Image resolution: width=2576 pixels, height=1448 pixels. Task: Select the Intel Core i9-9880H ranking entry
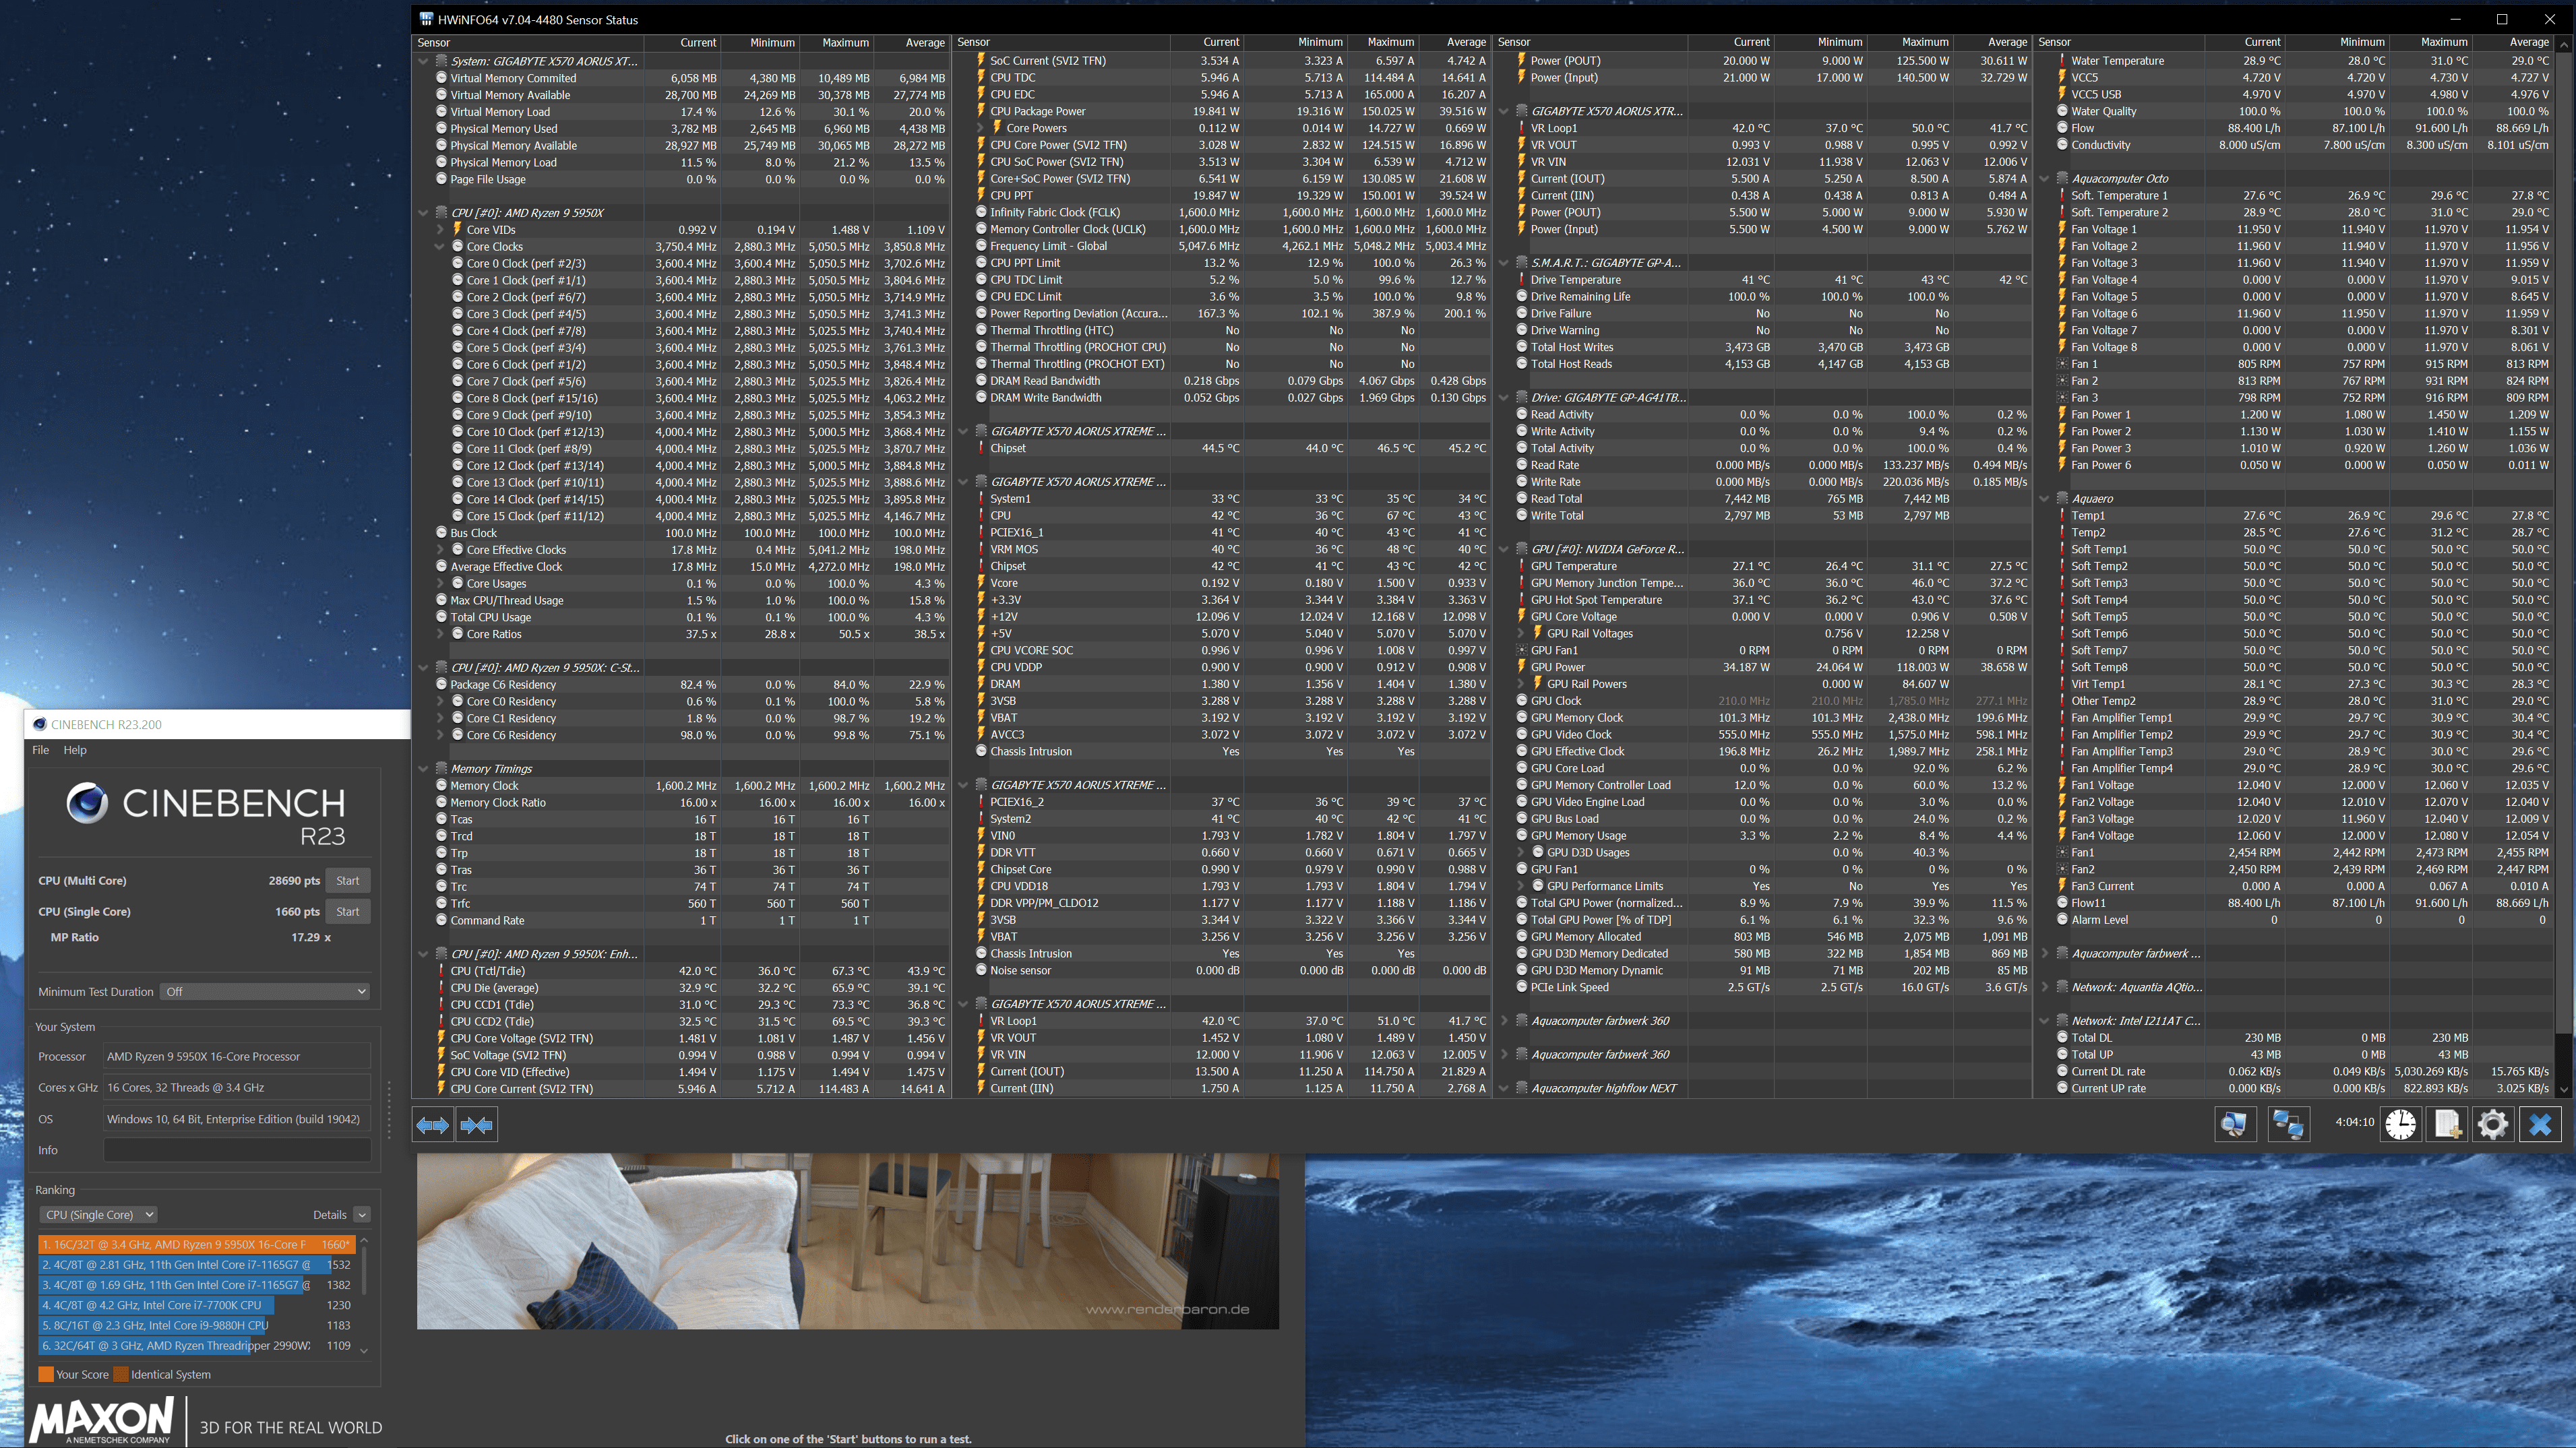click(196, 1325)
